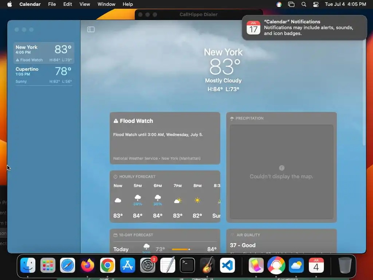Open the File menu
Image resolution: width=373 pixels, height=280 pixels.
[x=52, y=4]
